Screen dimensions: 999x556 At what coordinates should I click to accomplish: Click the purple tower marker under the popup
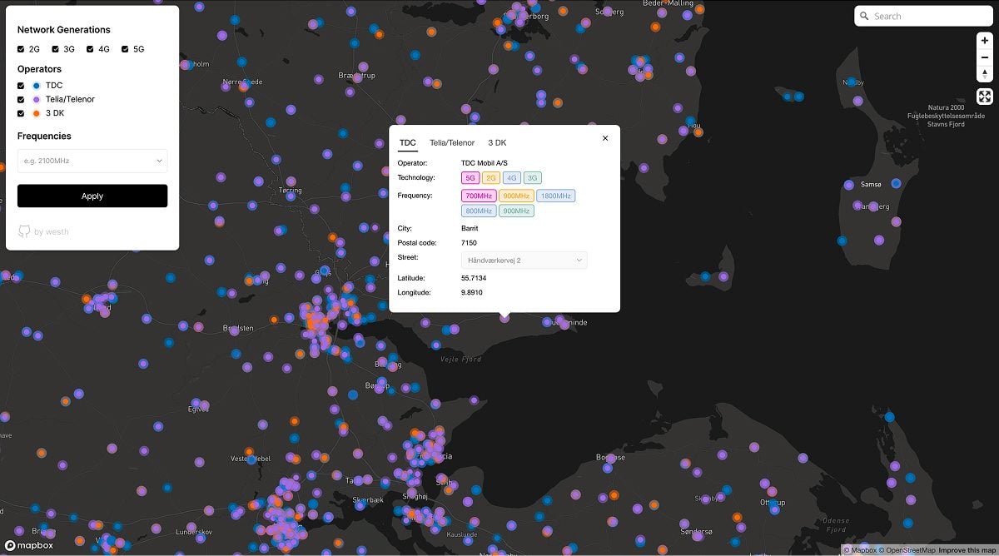point(504,317)
